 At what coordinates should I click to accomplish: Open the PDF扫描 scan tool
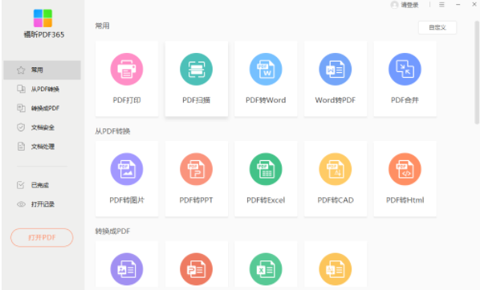click(x=196, y=79)
